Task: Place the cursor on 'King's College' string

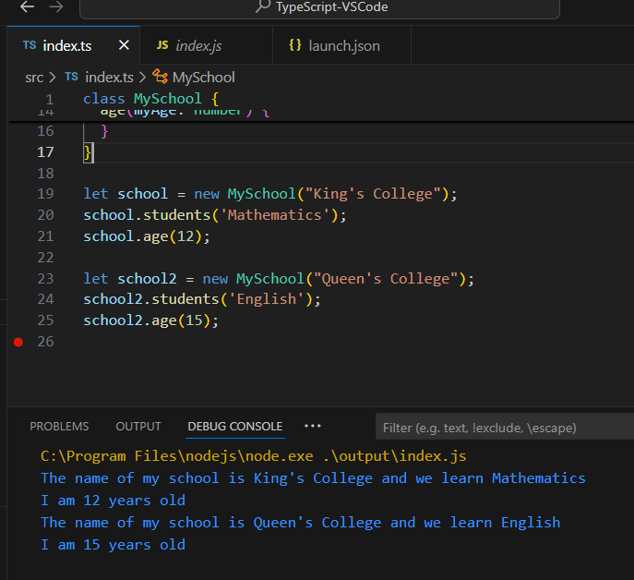Action: tap(373, 194)
